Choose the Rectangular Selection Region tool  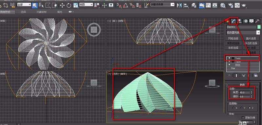(48, 5)
